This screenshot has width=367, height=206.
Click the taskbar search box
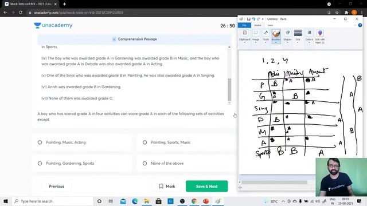(x=53, y=201)
